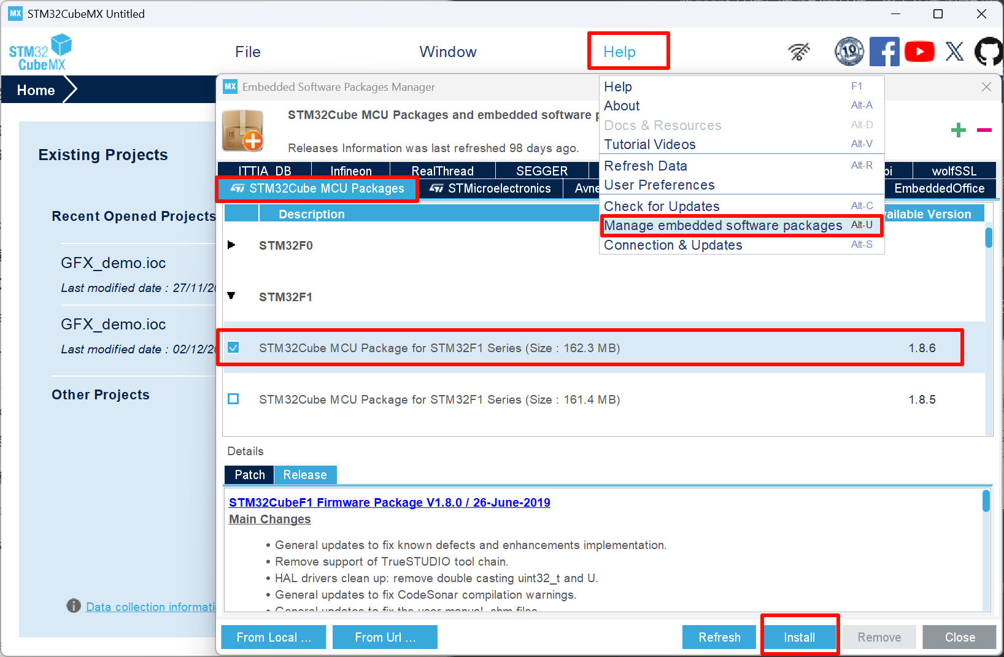Click the green plus expand-all icon
Viewport: 1004px width, 657px height.
958,130
